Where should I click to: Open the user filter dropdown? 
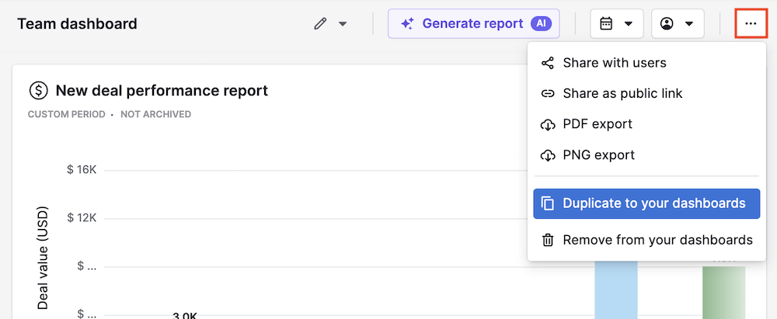tap(678, 23)
